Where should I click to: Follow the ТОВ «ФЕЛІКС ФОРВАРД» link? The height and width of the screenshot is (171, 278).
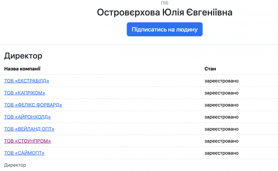(x=33, y=105)
